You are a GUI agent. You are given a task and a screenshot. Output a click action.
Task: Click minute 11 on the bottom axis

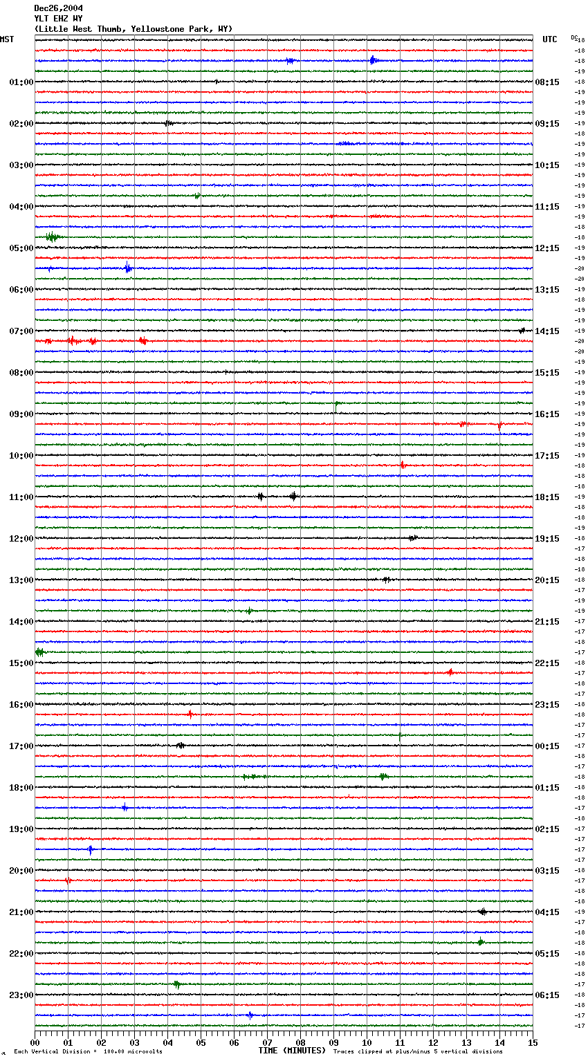400,1042
